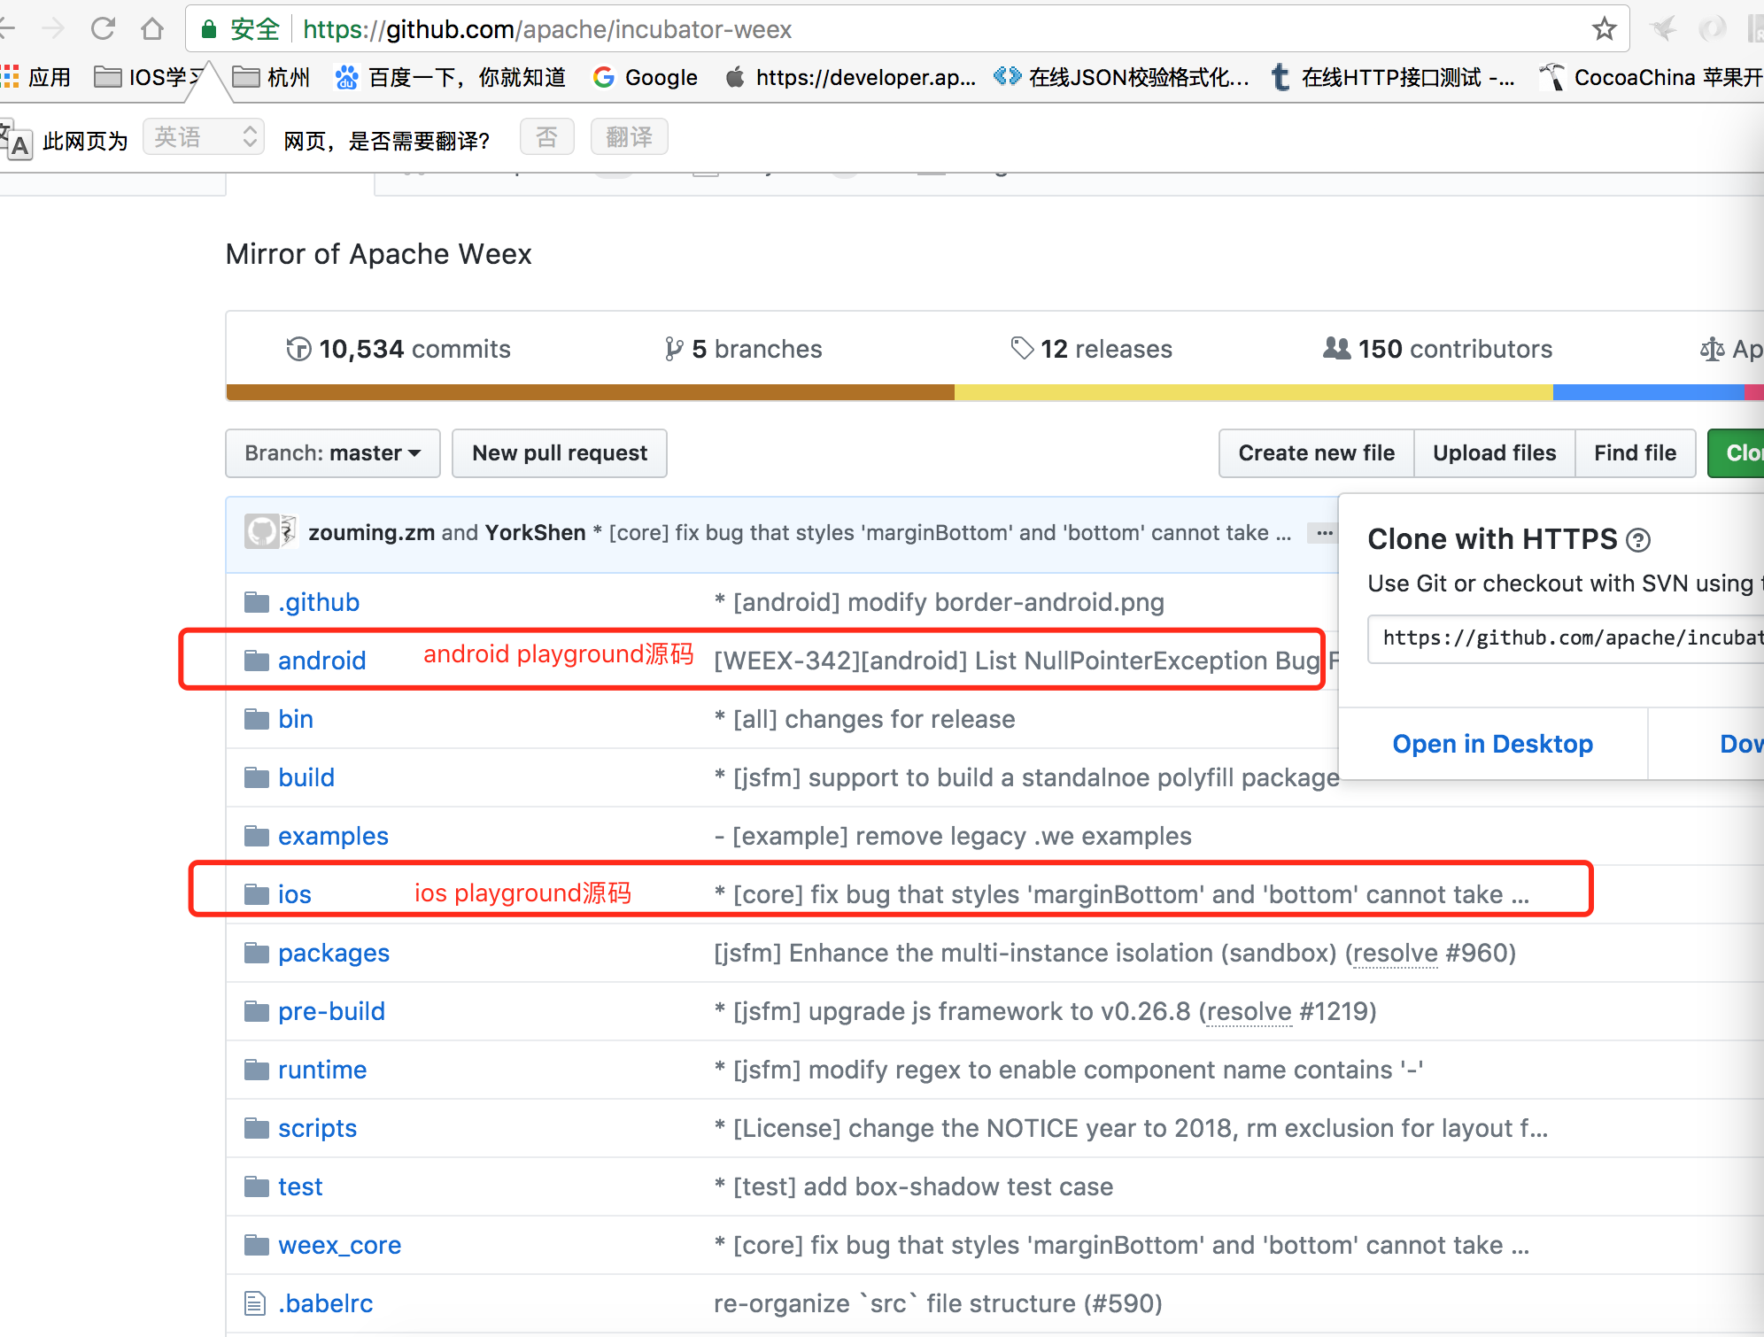Screen dimensions: 1764x1337
Task: Open the Apple developer bookmark
Action: pyautogui.click(x=850, y=78)
